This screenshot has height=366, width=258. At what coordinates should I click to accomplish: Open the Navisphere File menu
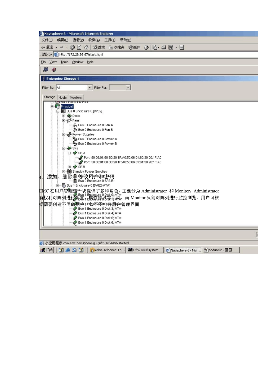point(43,62)
